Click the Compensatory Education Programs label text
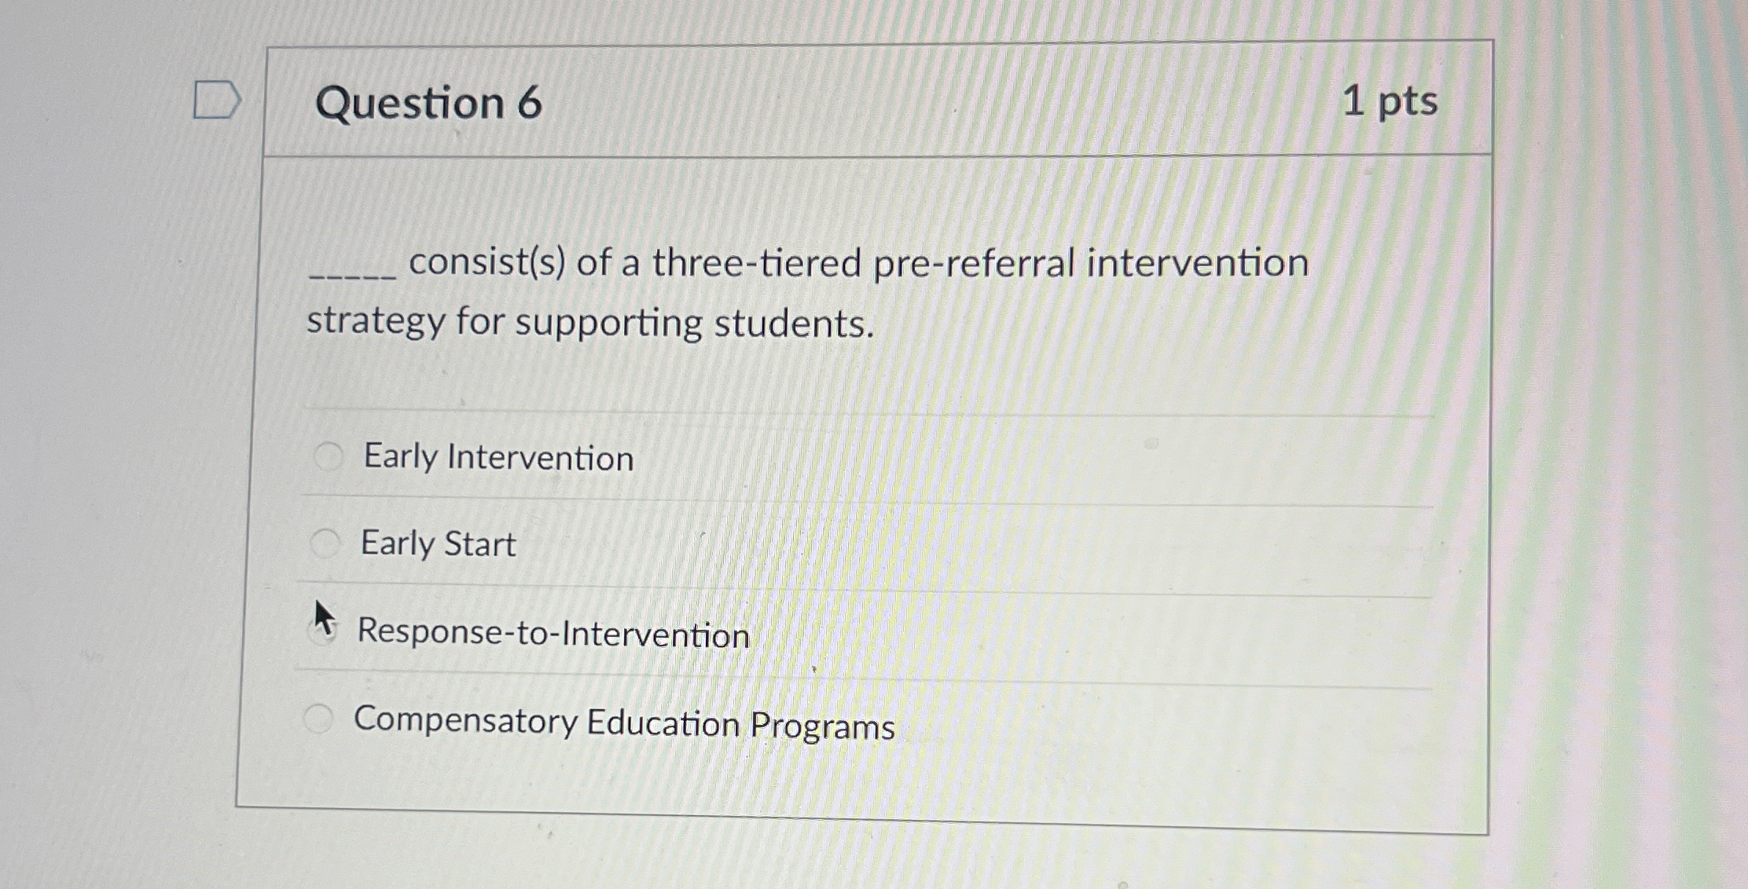Image resolution: width=1748 pixels, height=889 pixels. click(624, 723)
